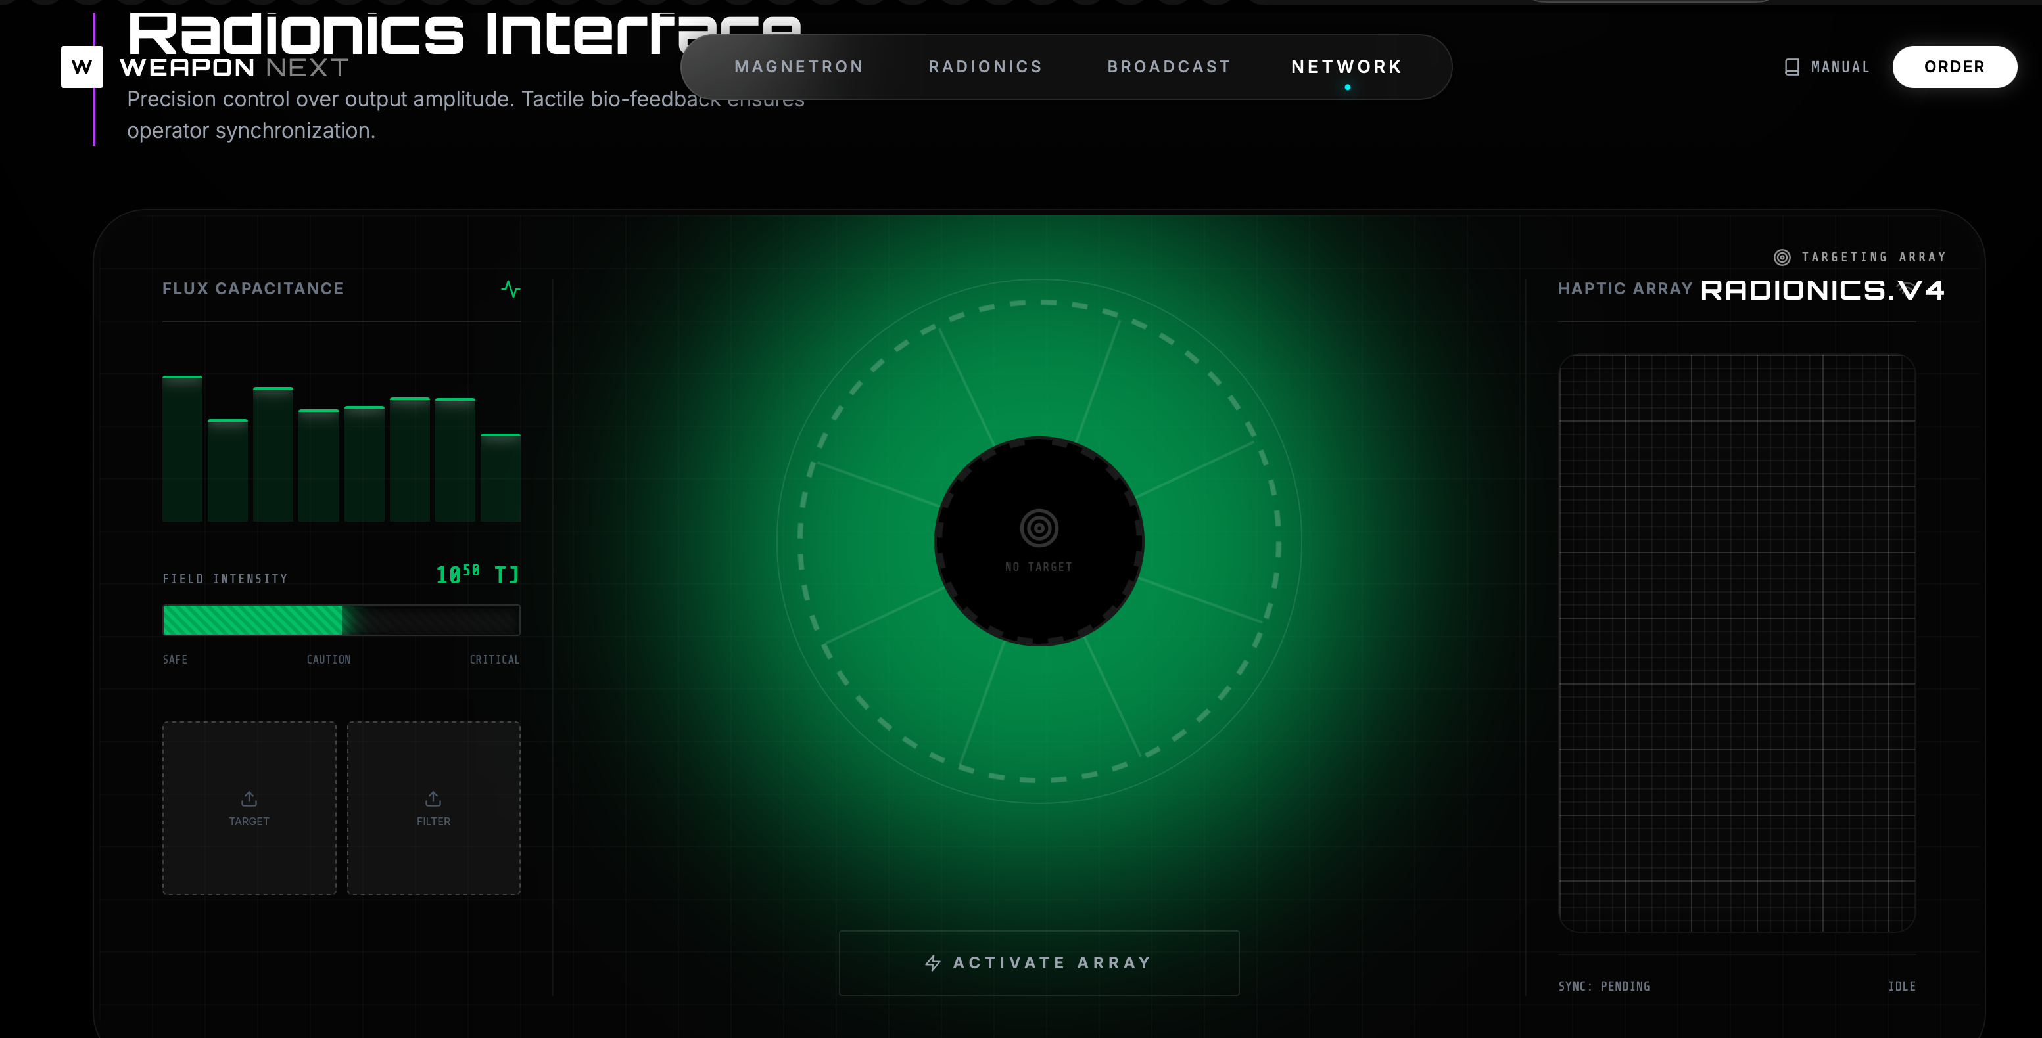Screen dimensions: 2042x1038
Task: Click inside the Haptic Array grid pad
Action: [1737, 643]
